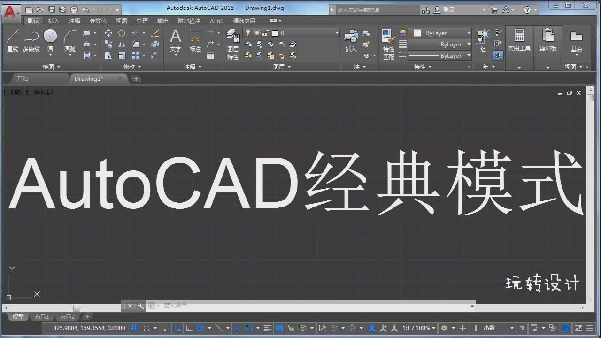Activate the Move tool in Modify panel

coord(108,33)
